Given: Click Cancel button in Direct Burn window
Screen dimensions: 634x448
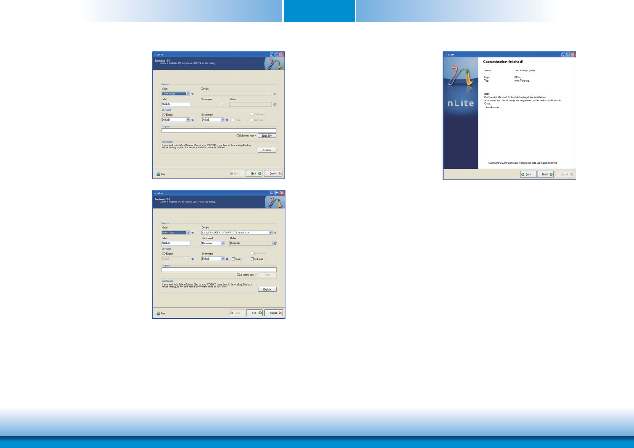Looking at the screenshot, I should pyautogui.click(x=274, y=313).
